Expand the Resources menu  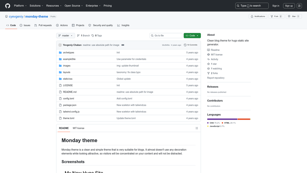[54, 6]
